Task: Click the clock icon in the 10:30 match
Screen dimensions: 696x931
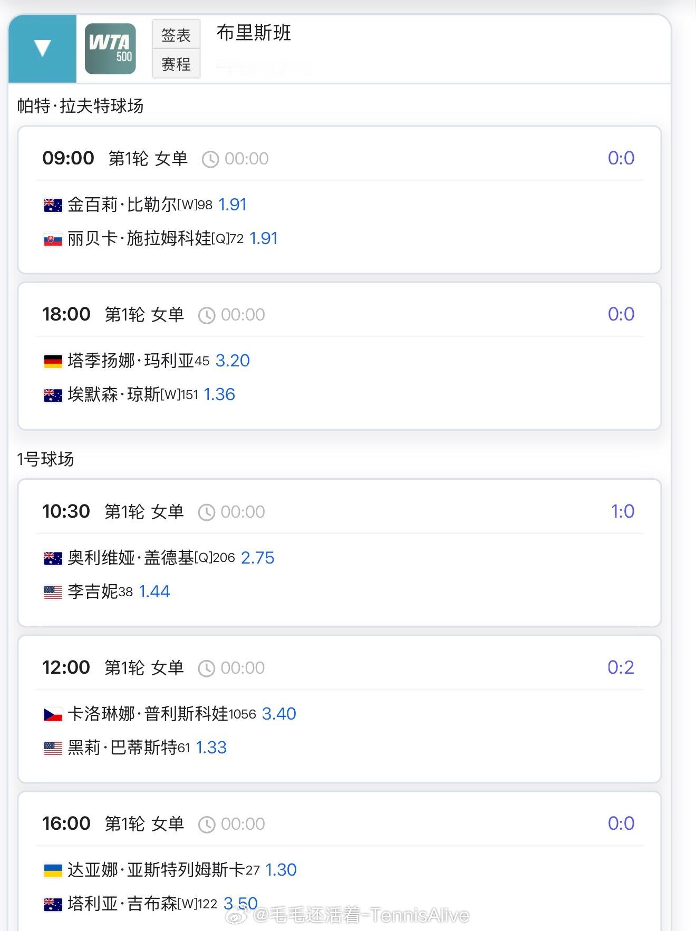Action: coord(206,512)
